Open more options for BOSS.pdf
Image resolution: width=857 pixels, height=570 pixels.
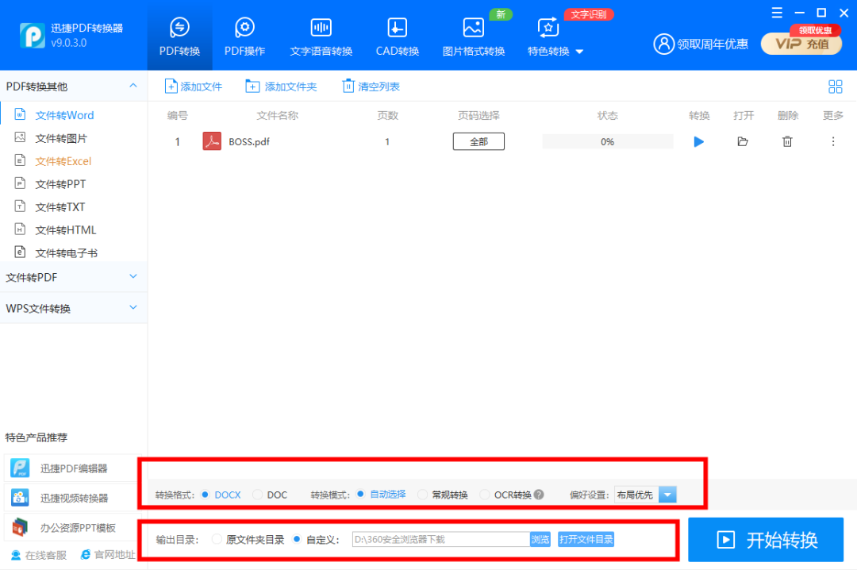pos(833,141)
